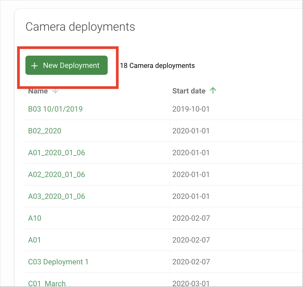Select the A02_2020_01_06 deployment link
The height and width of the screenshot is (287, 303).
tap(56, 174)
